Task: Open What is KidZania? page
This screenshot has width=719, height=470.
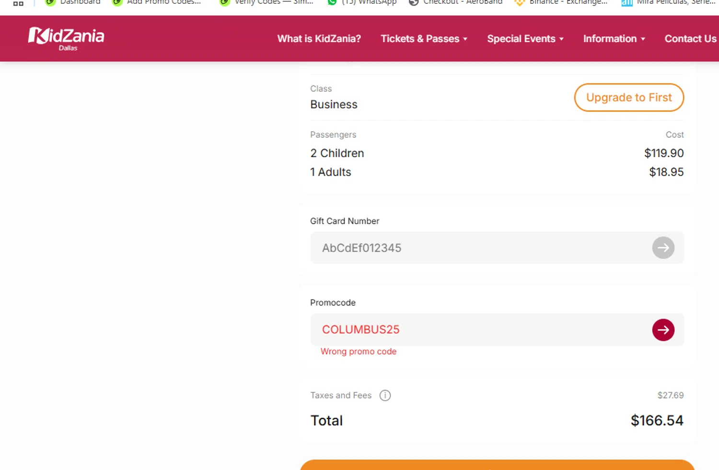Action: [x=319, y=39]
